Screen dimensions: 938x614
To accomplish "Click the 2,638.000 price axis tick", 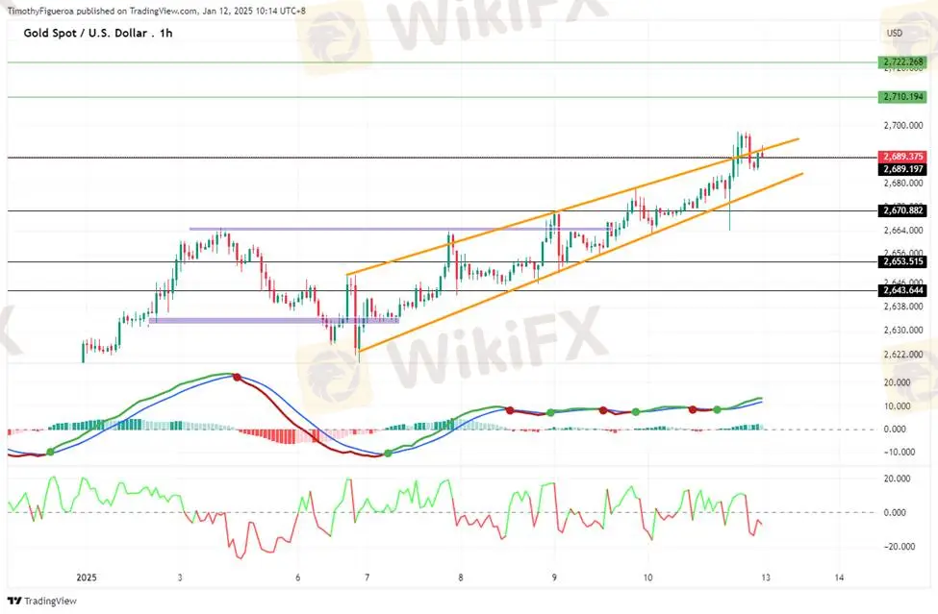I will click(902, 307).
